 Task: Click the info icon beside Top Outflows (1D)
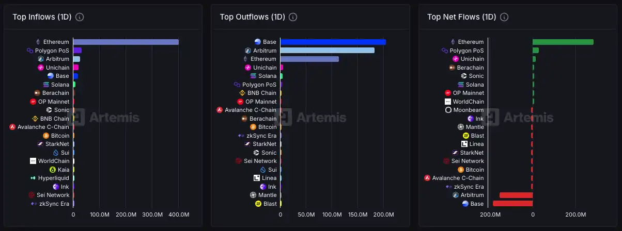point(293,17)
